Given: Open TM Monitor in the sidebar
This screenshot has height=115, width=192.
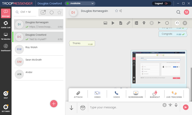Looking at the screenshot, I should 6,36.
